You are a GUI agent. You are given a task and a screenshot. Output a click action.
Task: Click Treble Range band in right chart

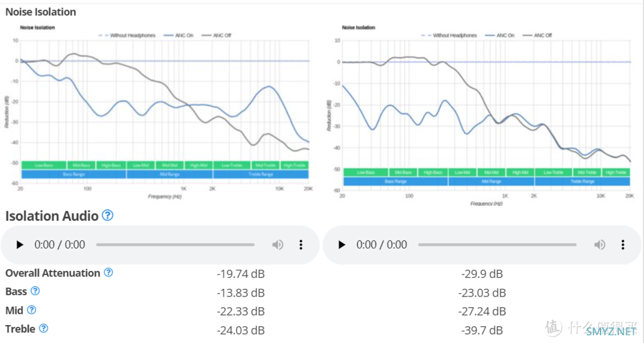[x=583, y=181]
